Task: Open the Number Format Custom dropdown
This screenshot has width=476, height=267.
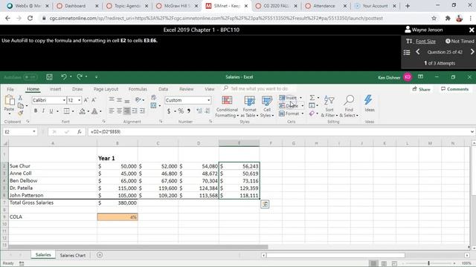Action: coord(208,100)
